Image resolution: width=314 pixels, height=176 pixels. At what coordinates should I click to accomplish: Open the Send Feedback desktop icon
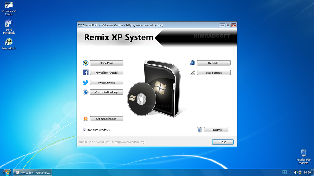click(x=9, y=27)
